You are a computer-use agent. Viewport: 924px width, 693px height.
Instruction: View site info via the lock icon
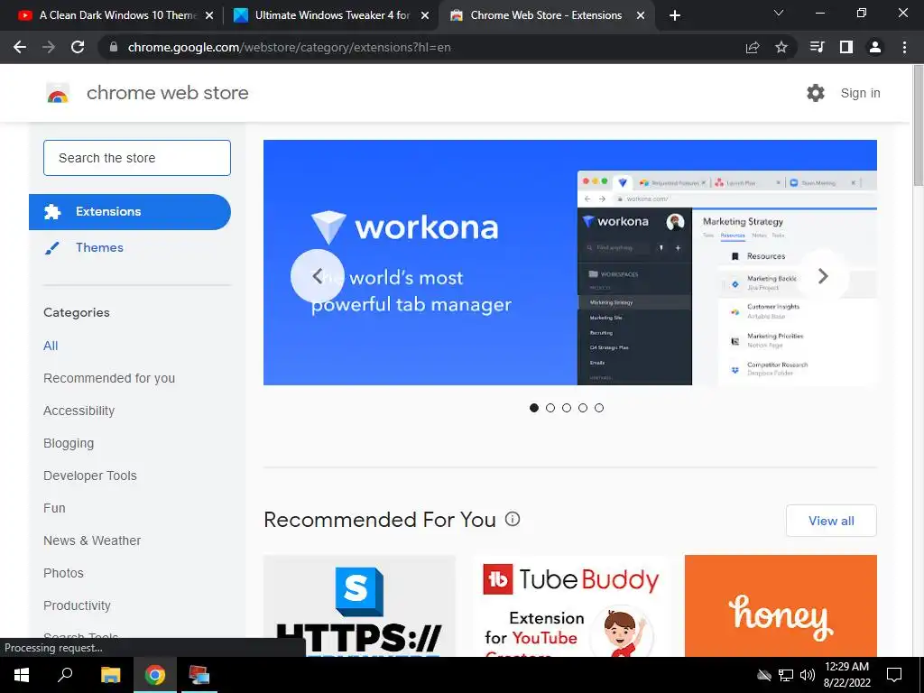coord(114,47)
